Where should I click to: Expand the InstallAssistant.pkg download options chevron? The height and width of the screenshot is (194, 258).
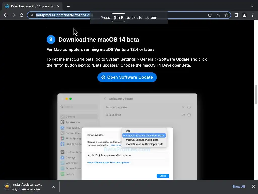[x=54, y=187]
